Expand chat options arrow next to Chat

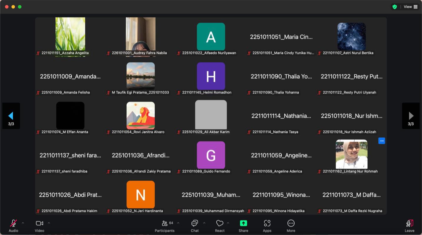coord(204,223)
